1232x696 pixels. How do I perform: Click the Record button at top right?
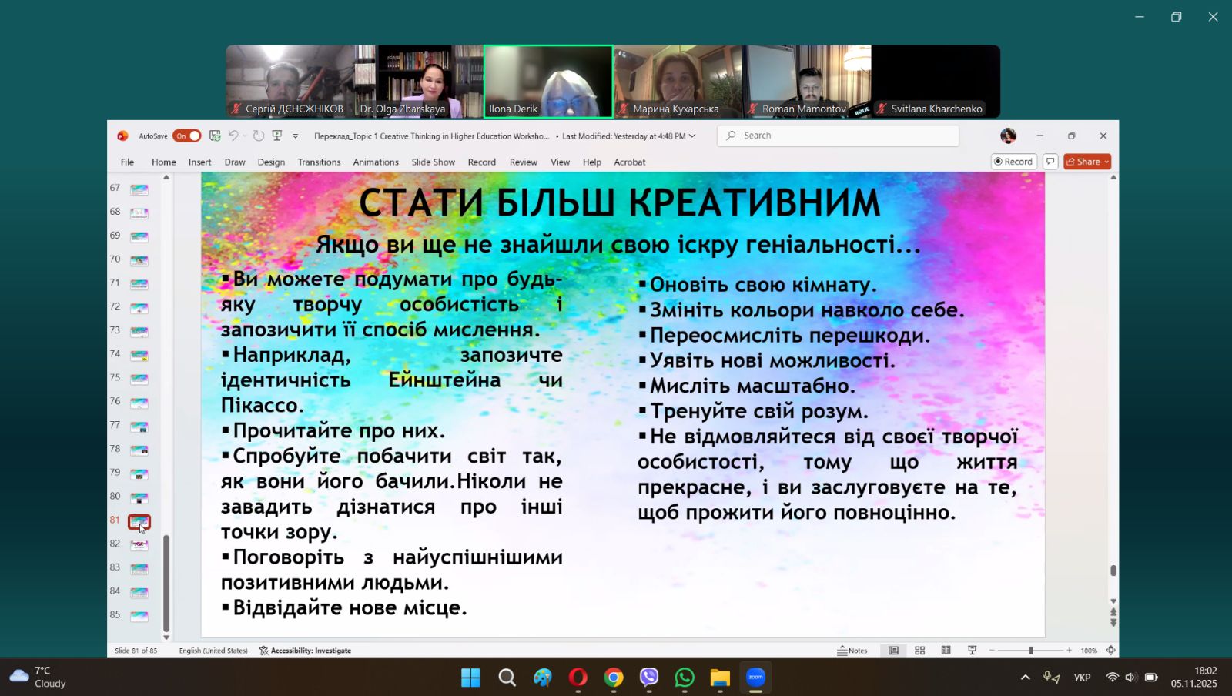point(1013,162)
